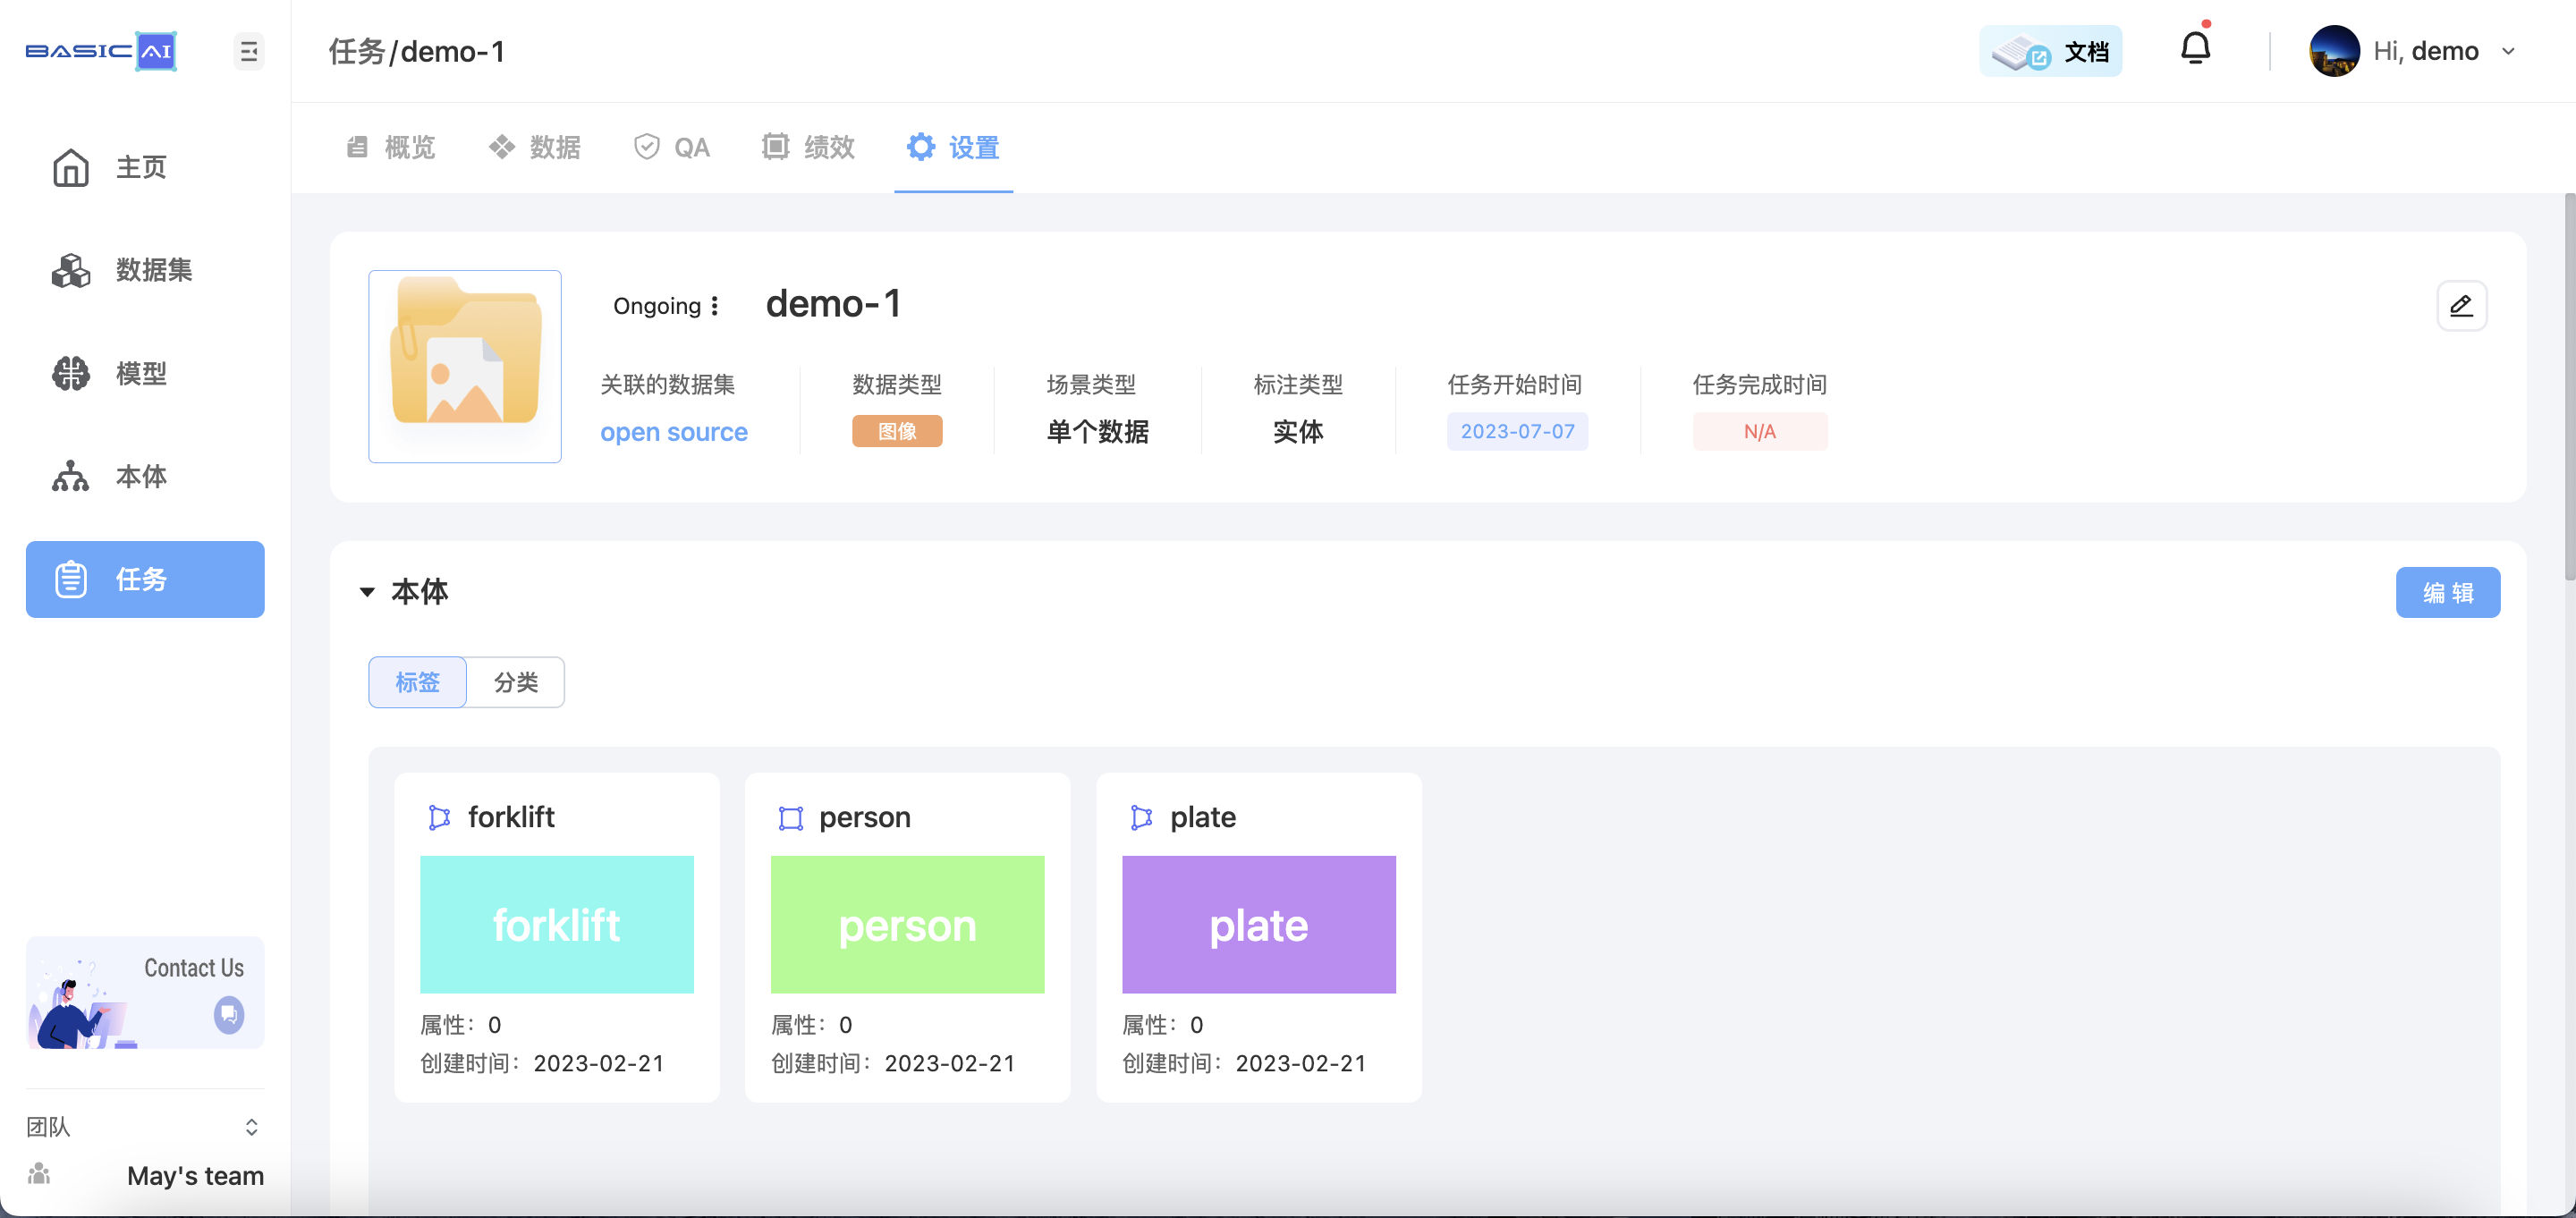Click the folder image thumbnail
This screenshot has height=1218, width=2576.
(x=465, y=366)
